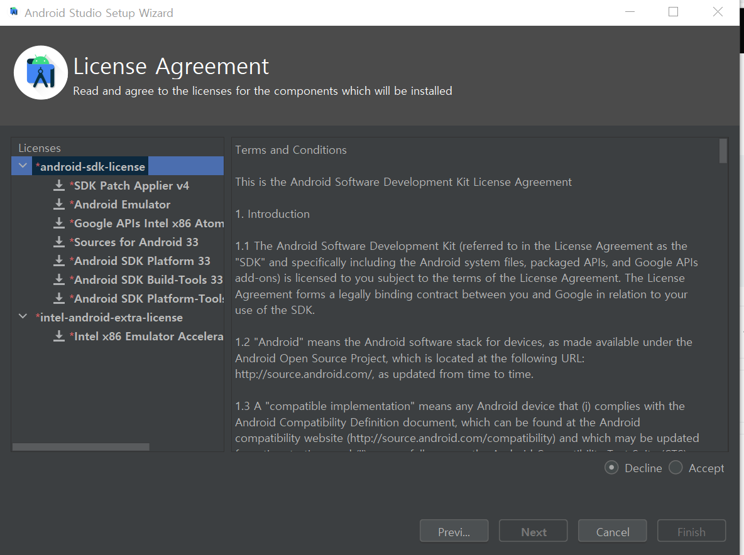Select the android-sdk-license entry
The width and height of the screenshot is (744, 555).
coord(90,167)
